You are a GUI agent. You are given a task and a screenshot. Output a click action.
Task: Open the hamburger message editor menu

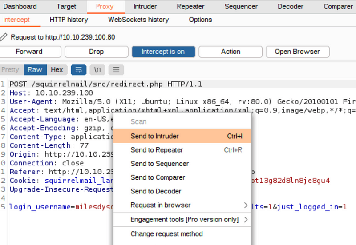(116, 70)
